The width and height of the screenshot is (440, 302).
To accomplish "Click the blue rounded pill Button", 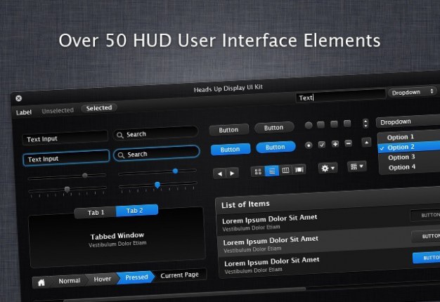I will click(276, 147).
